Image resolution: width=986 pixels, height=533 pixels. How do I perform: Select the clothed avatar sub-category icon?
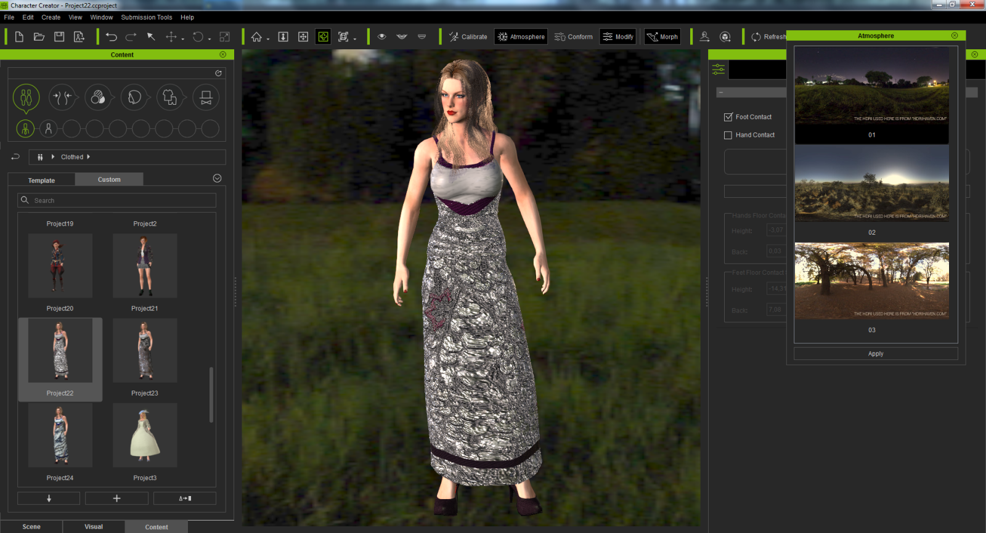tap(25, 129)
